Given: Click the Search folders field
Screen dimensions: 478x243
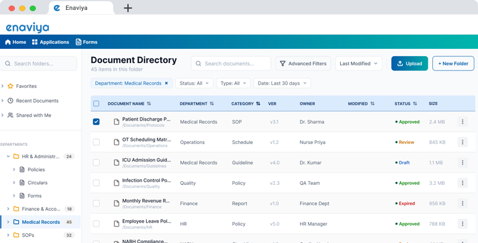Looking at the screenshot, I should [38, 64].
